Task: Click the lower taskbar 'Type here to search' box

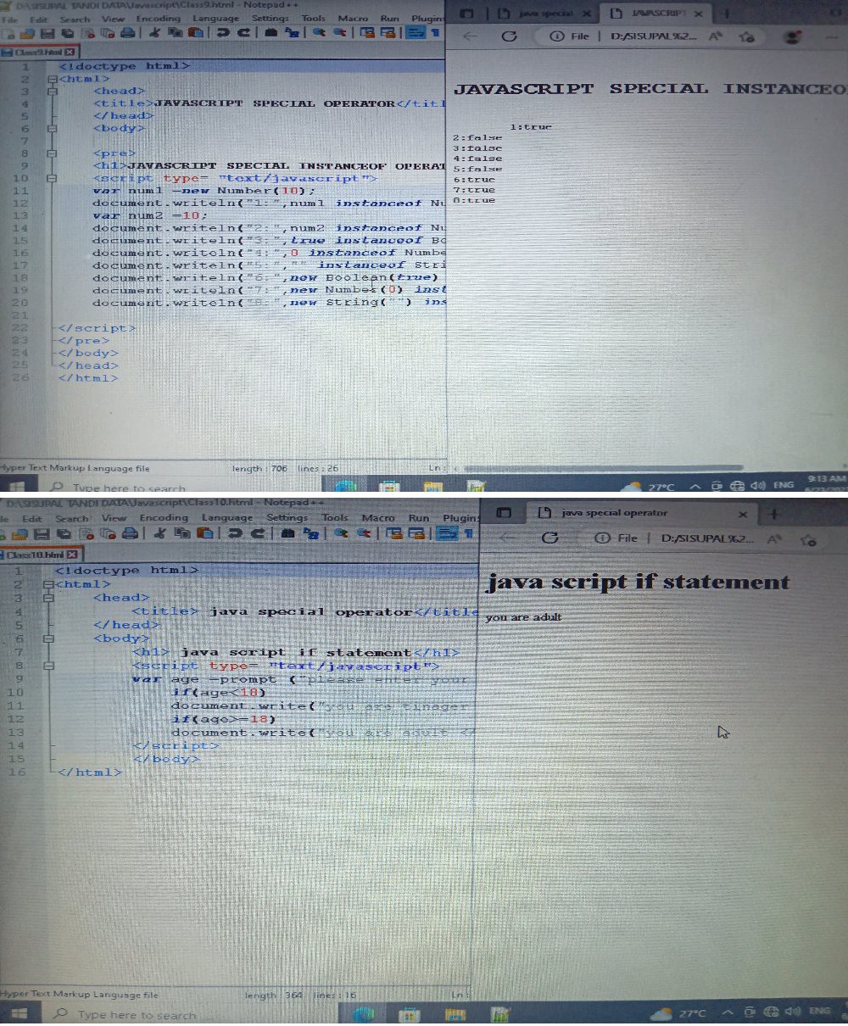Action: point(127,1015)
